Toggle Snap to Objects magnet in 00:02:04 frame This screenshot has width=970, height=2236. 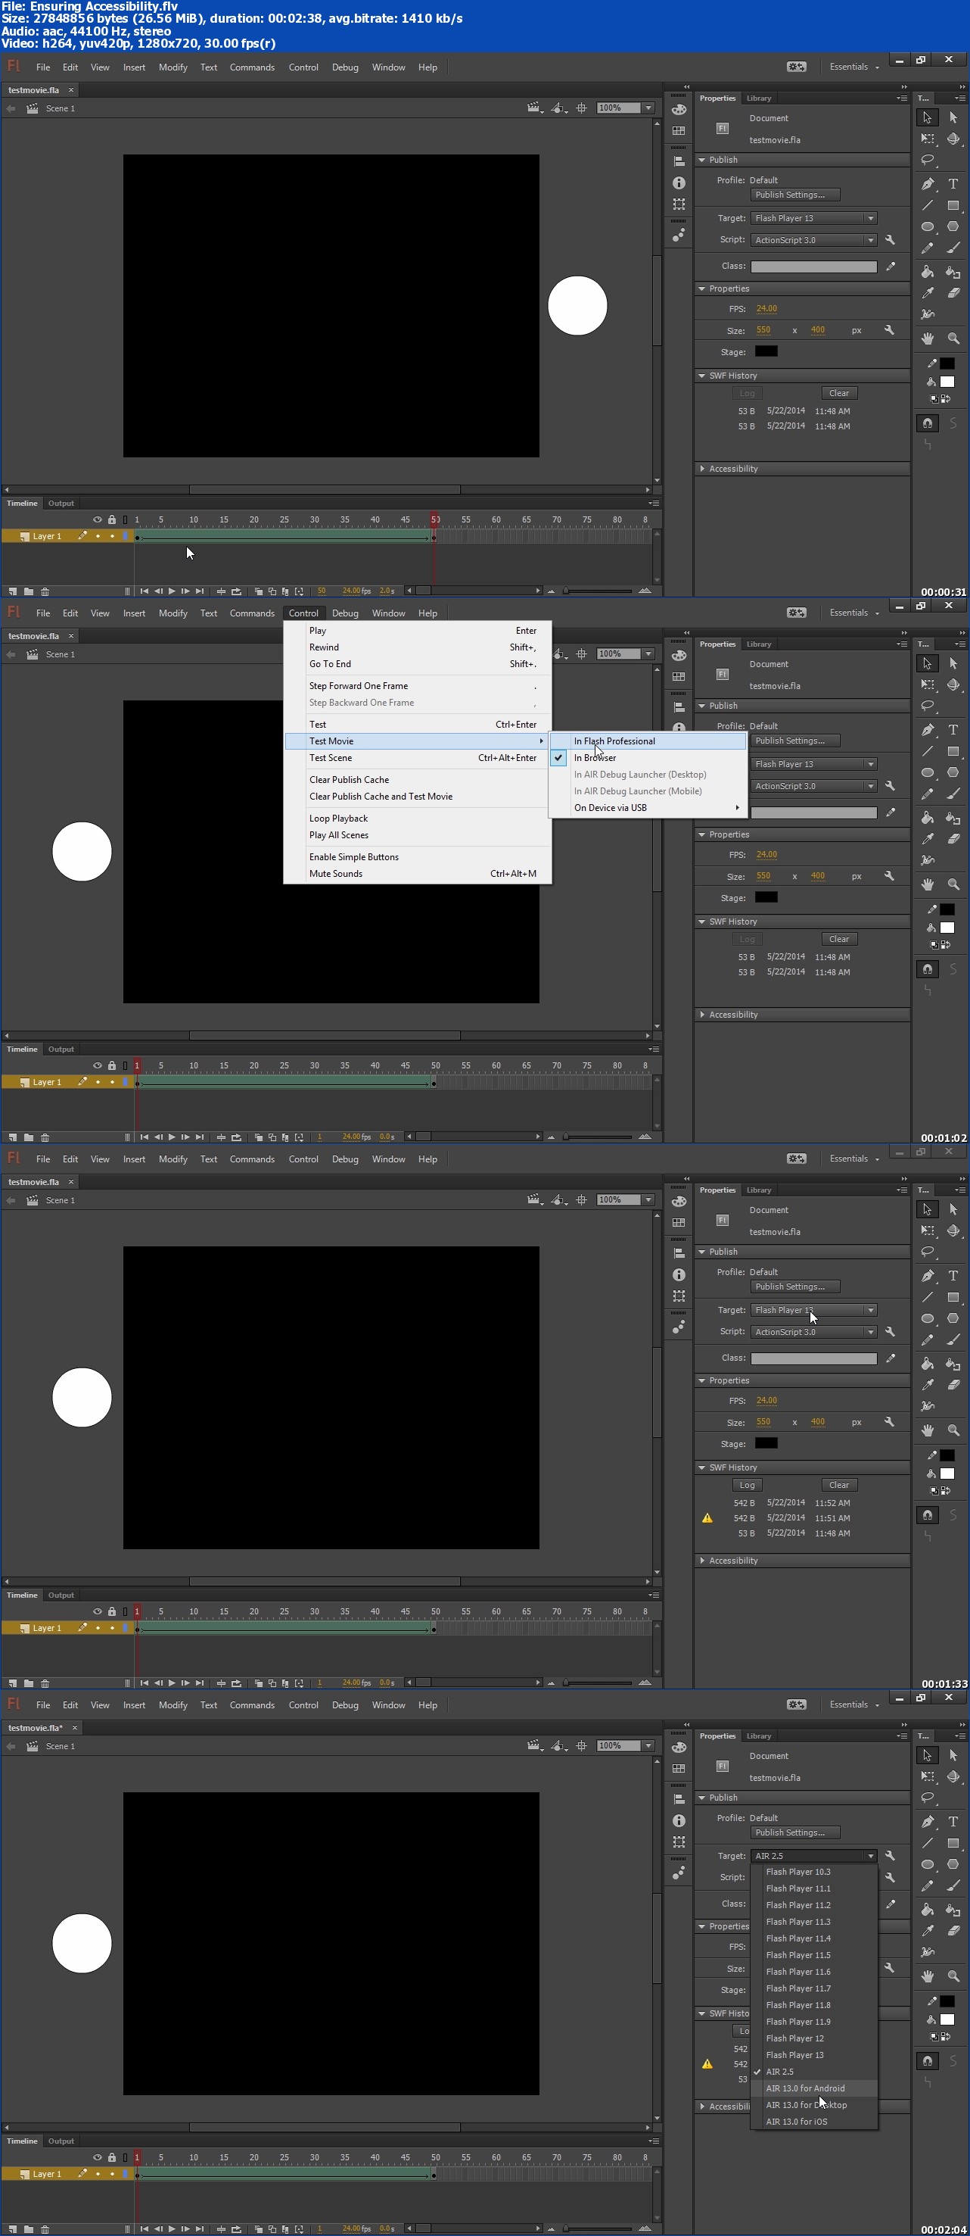pyautogui.click(x=928, y=2060)
